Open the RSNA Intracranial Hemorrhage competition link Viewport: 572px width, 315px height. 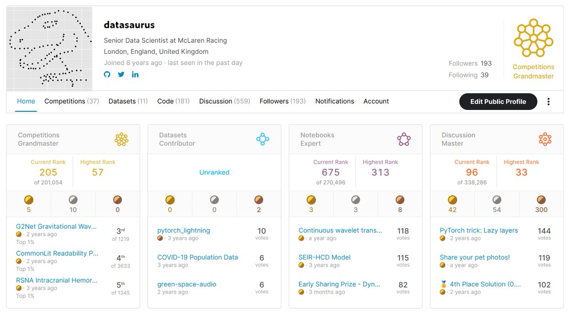coord(57,281)
